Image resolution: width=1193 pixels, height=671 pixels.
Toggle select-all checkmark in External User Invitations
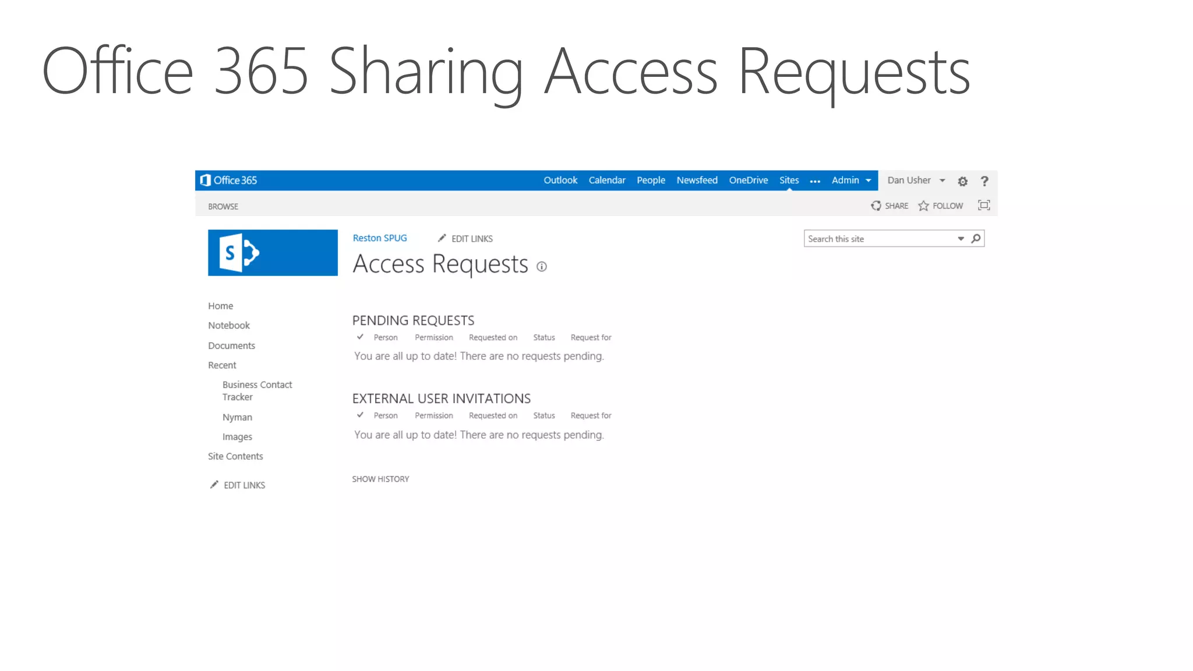click(x=361, y=415)
